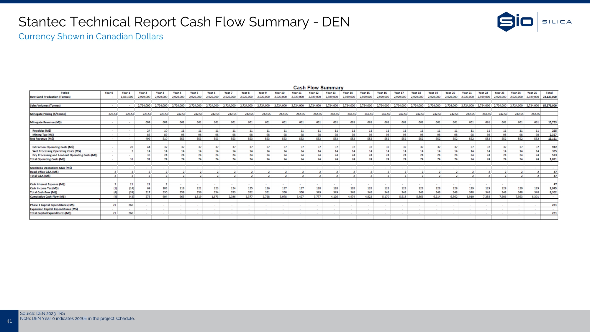Click Year 2 Net Revenue value 499

click(x=148, y=139)
